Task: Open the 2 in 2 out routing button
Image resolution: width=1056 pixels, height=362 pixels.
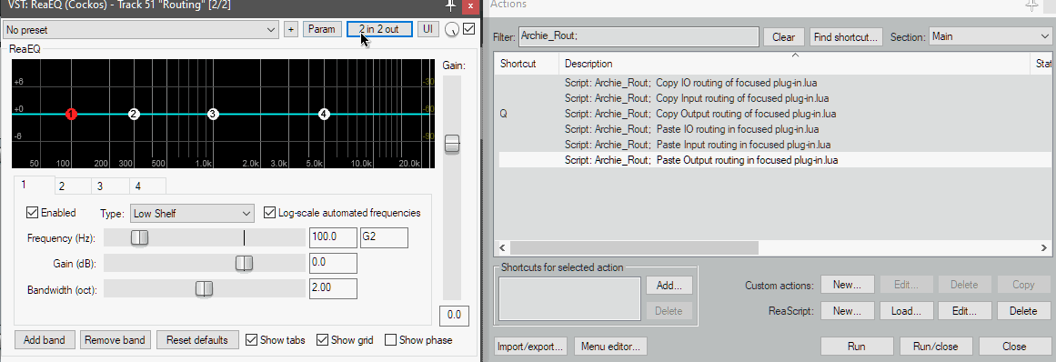Action: click(x=379, y=30)
